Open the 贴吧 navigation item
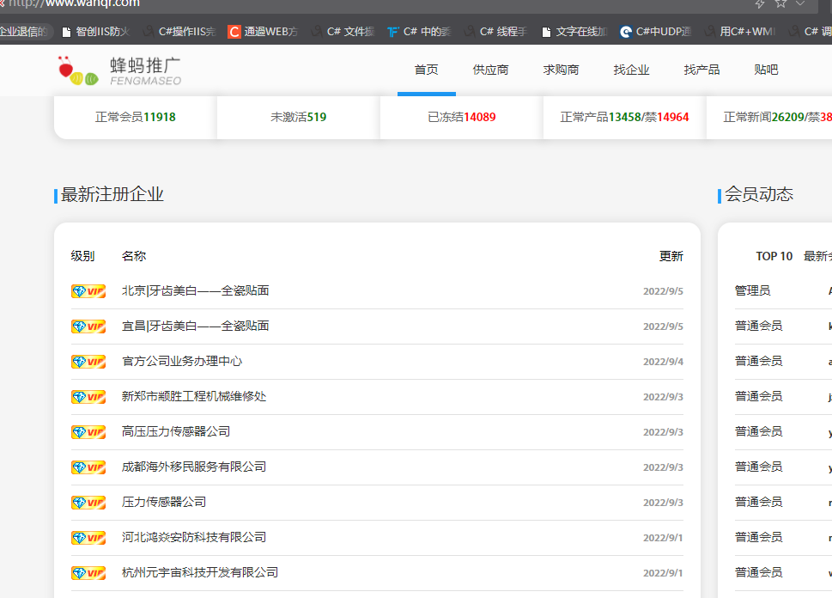The image size is (832, 598). point(766,70)
